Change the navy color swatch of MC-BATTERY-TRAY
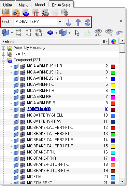The height and width of the screenshot is (187, 128). pos(113,122)
